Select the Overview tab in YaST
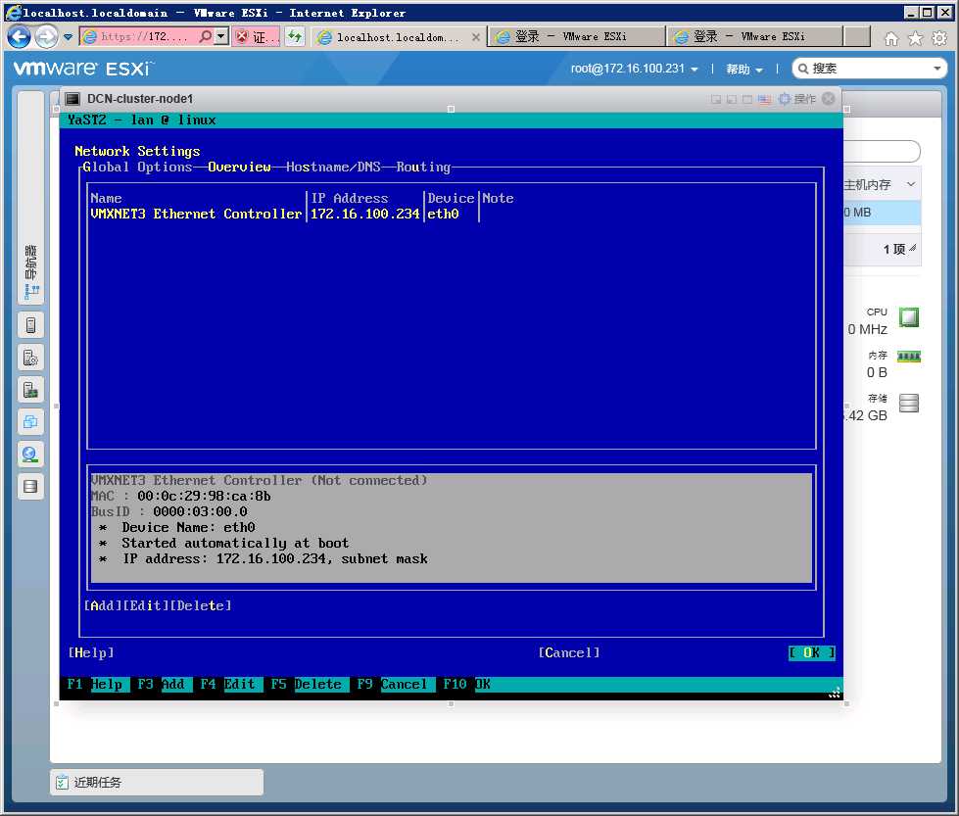The image size is (959, 816). pos(239,167)
